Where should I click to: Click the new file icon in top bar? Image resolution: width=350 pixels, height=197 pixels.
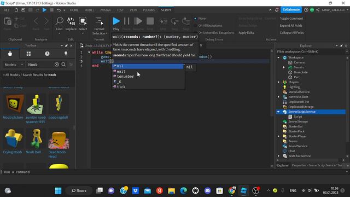(16, 10)
